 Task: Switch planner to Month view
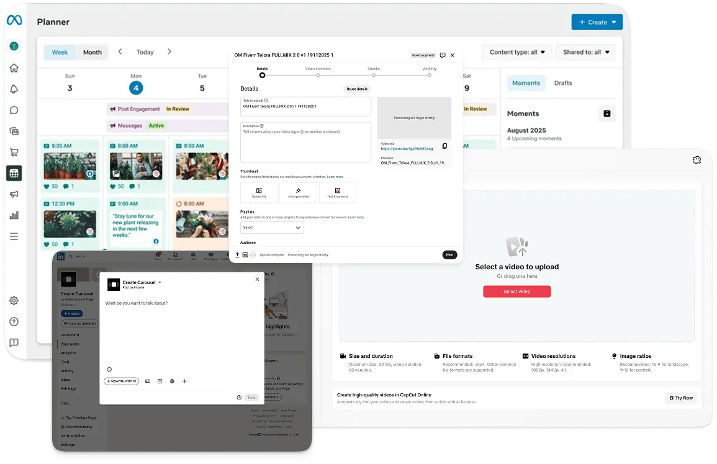tap(92, 52)
